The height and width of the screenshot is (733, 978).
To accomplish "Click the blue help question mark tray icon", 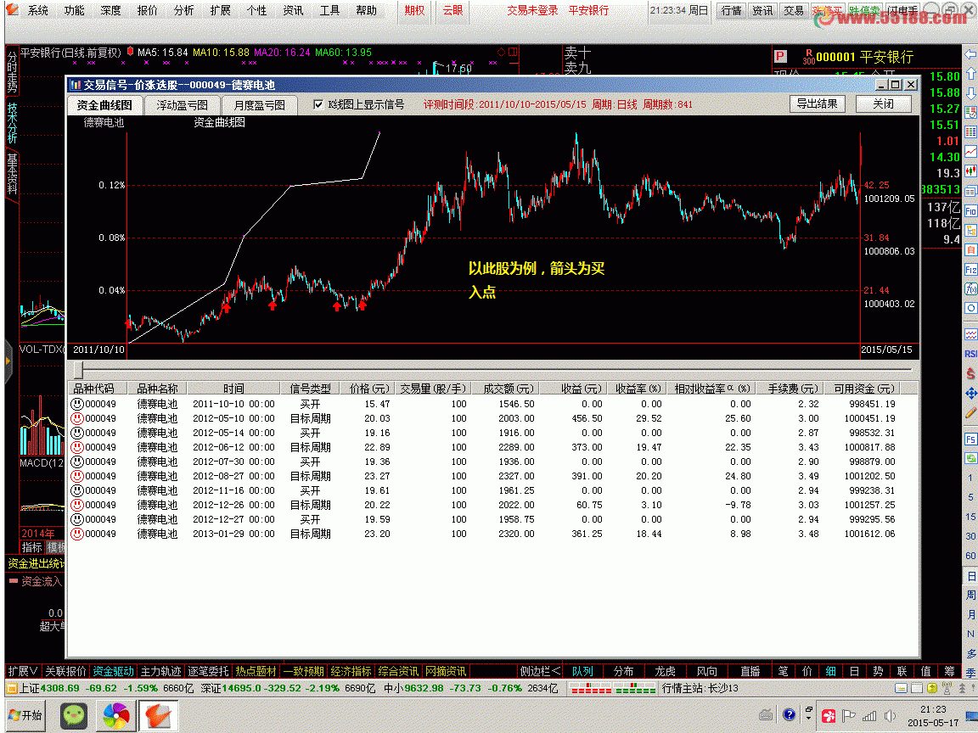I will (789, 715).
